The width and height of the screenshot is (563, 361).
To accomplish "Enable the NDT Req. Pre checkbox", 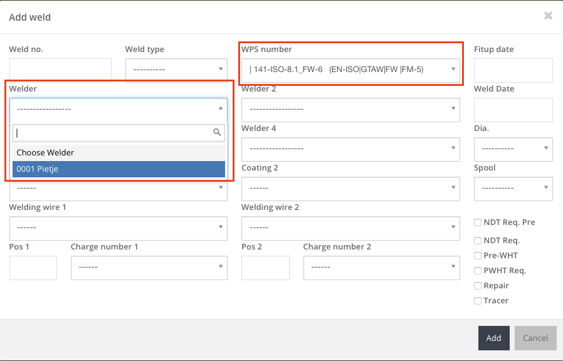I will [478, 222].
